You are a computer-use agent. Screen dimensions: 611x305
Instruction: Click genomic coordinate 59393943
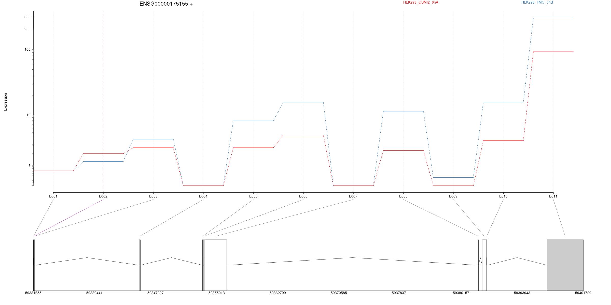pos(522,293)
